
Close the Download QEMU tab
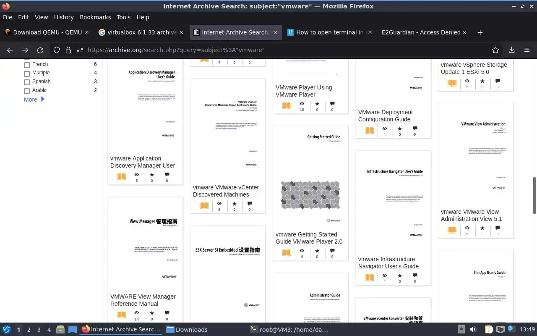click(87, 32)
